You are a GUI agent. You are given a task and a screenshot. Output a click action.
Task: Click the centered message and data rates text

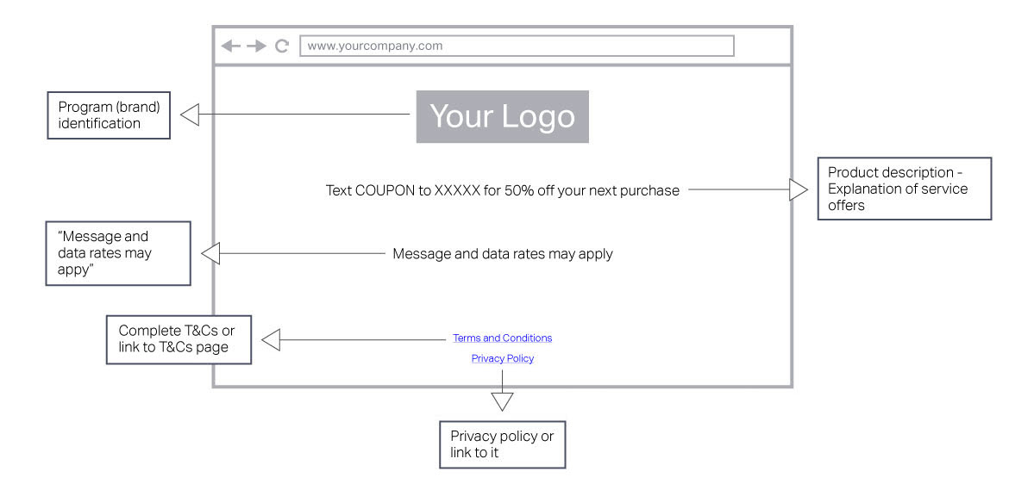click(x=502, y=254)
